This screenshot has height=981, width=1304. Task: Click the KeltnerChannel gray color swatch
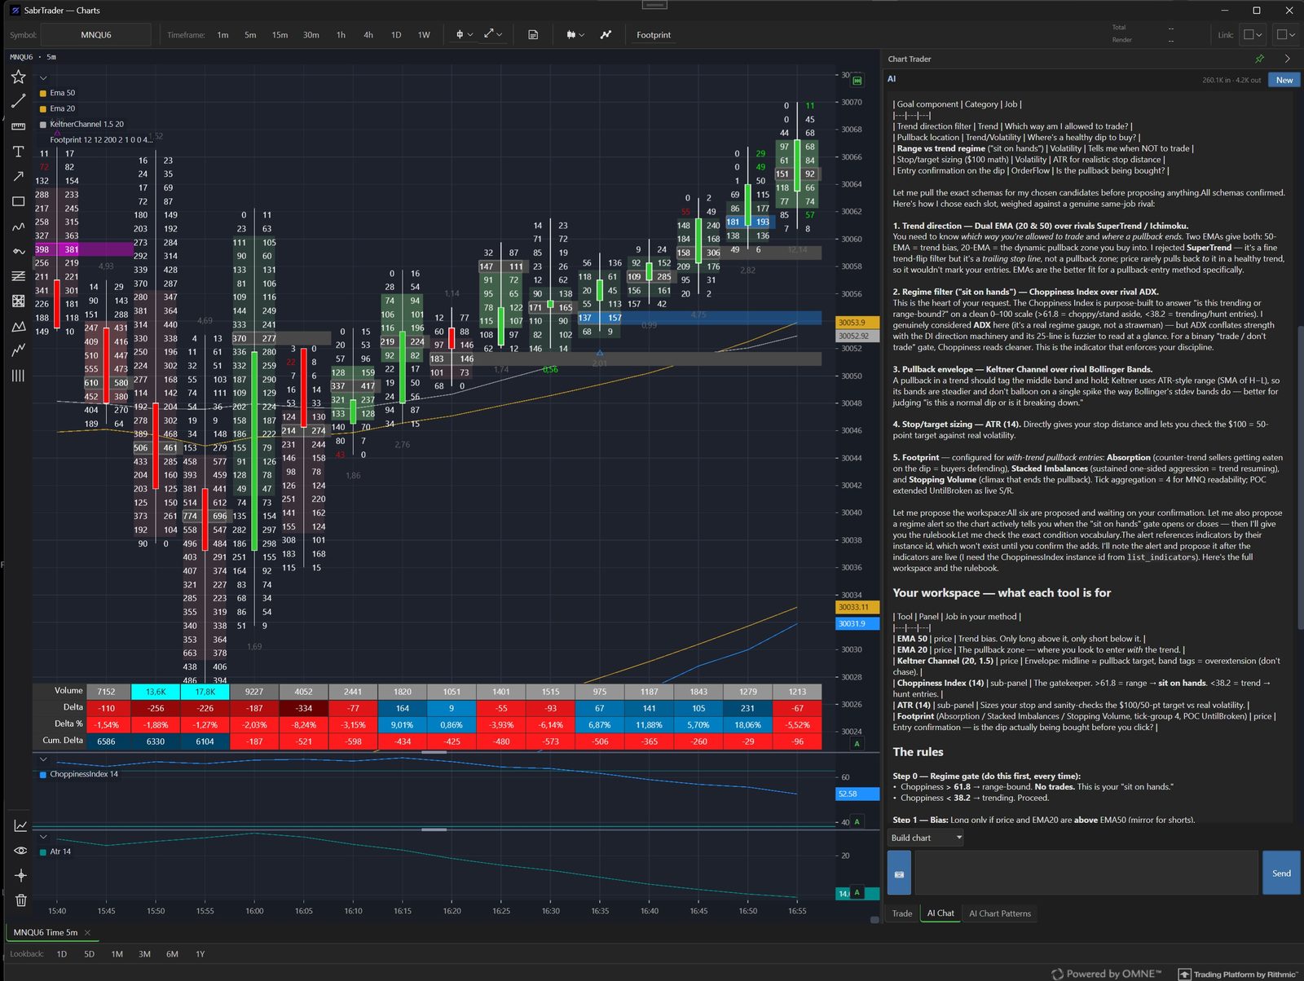point(43,125)
